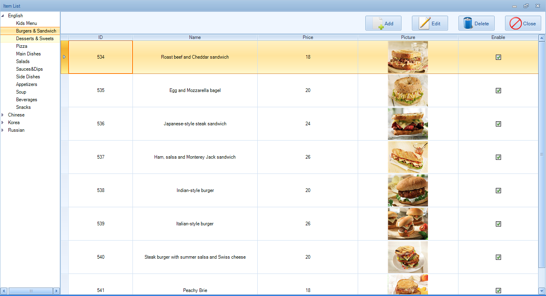Click the Steak burger with summer salsa name cell
The width and height of the screenshot is (546, 296).
pos(195,257)
